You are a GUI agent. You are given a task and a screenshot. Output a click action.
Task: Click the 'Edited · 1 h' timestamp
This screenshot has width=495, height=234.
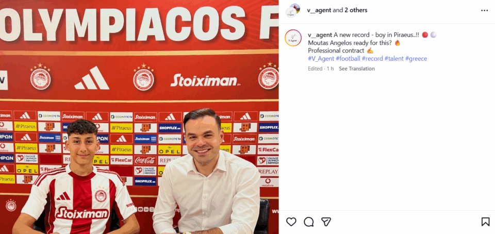point(321,69)
